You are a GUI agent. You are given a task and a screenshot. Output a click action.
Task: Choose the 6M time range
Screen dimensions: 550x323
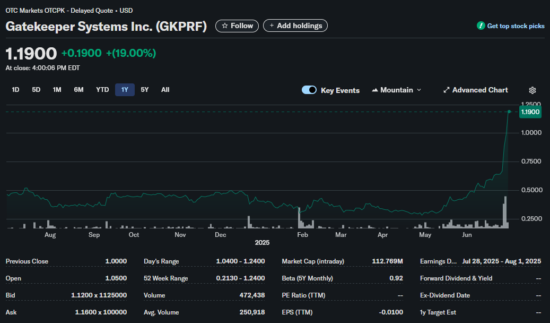(x=78, y=90)
